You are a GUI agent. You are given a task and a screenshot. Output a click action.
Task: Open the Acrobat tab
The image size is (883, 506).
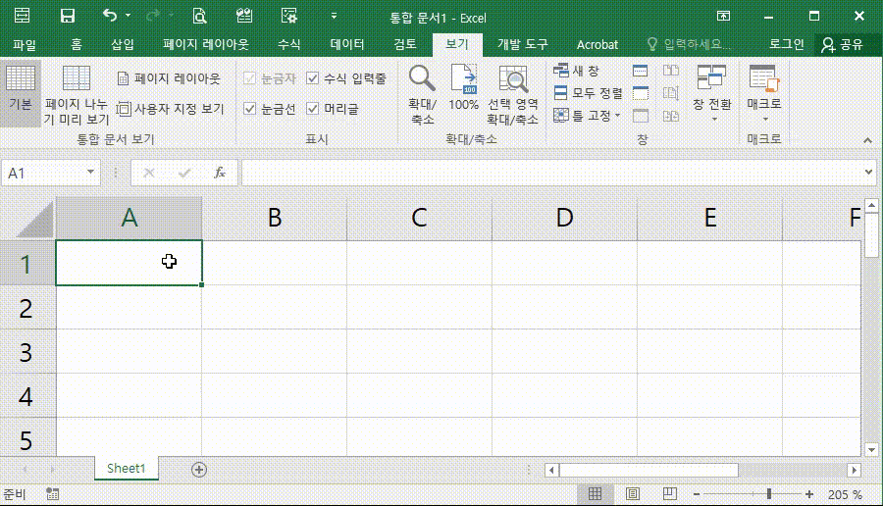click(597, 44)
